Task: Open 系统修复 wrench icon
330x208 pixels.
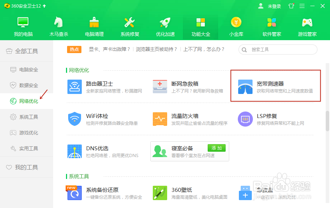Action: (129, 22)
